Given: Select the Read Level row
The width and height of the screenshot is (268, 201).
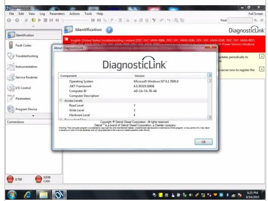Looking at the screenshot, I should click(x=133, y=105).
